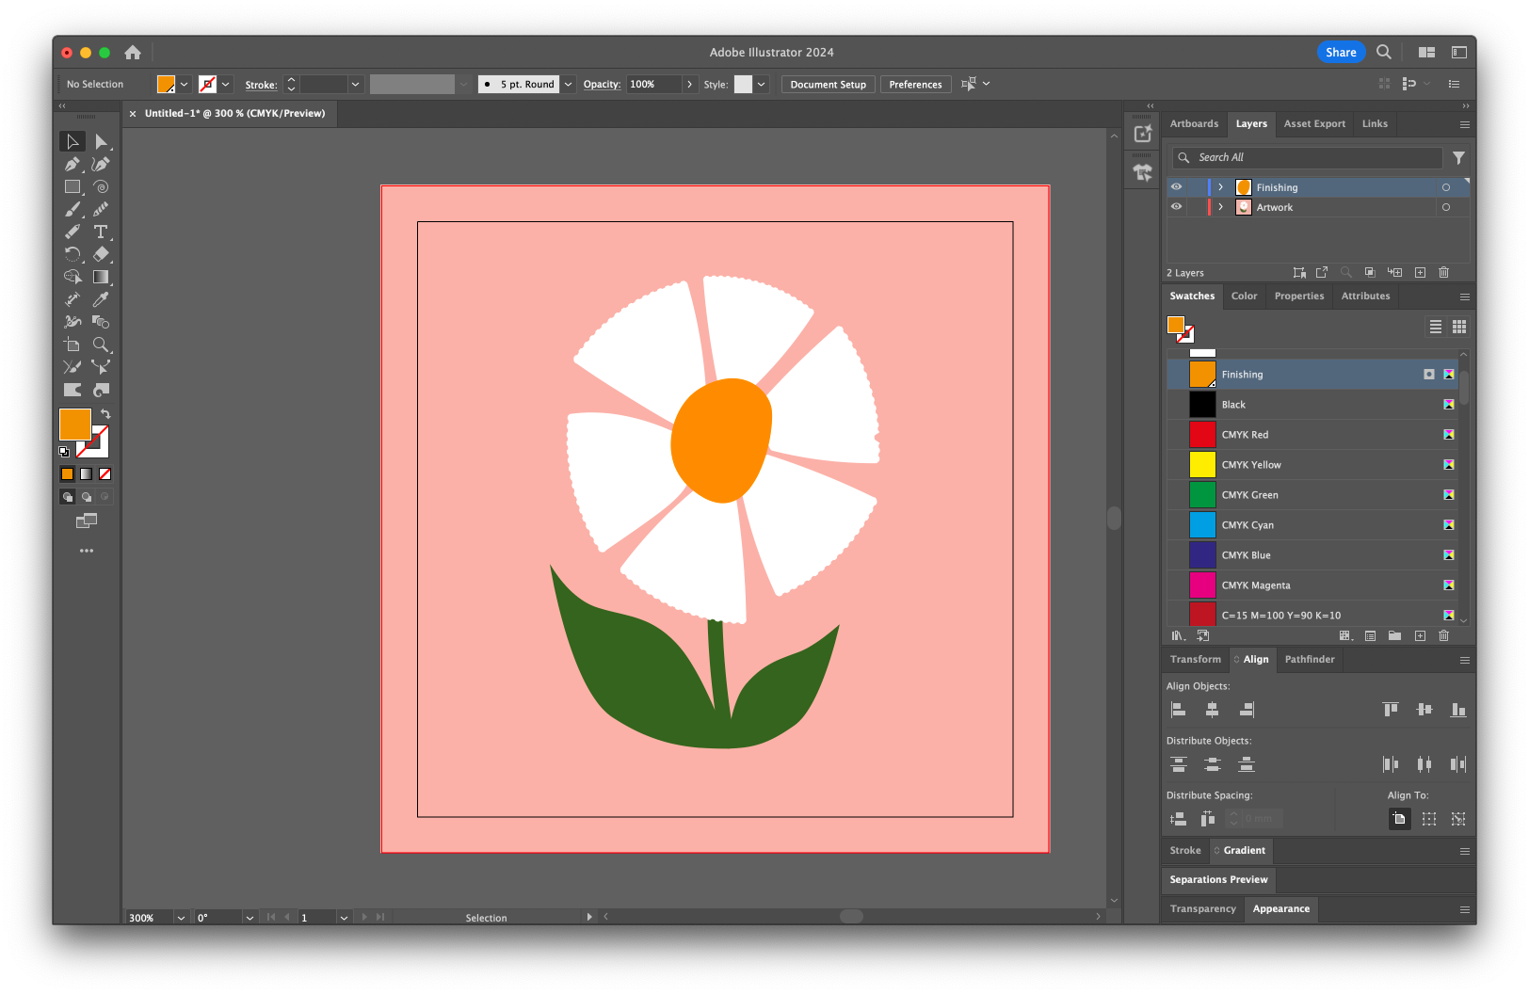
Task: Click Vertical Distribute Center icon
Action: click(x=1212, y=764)
